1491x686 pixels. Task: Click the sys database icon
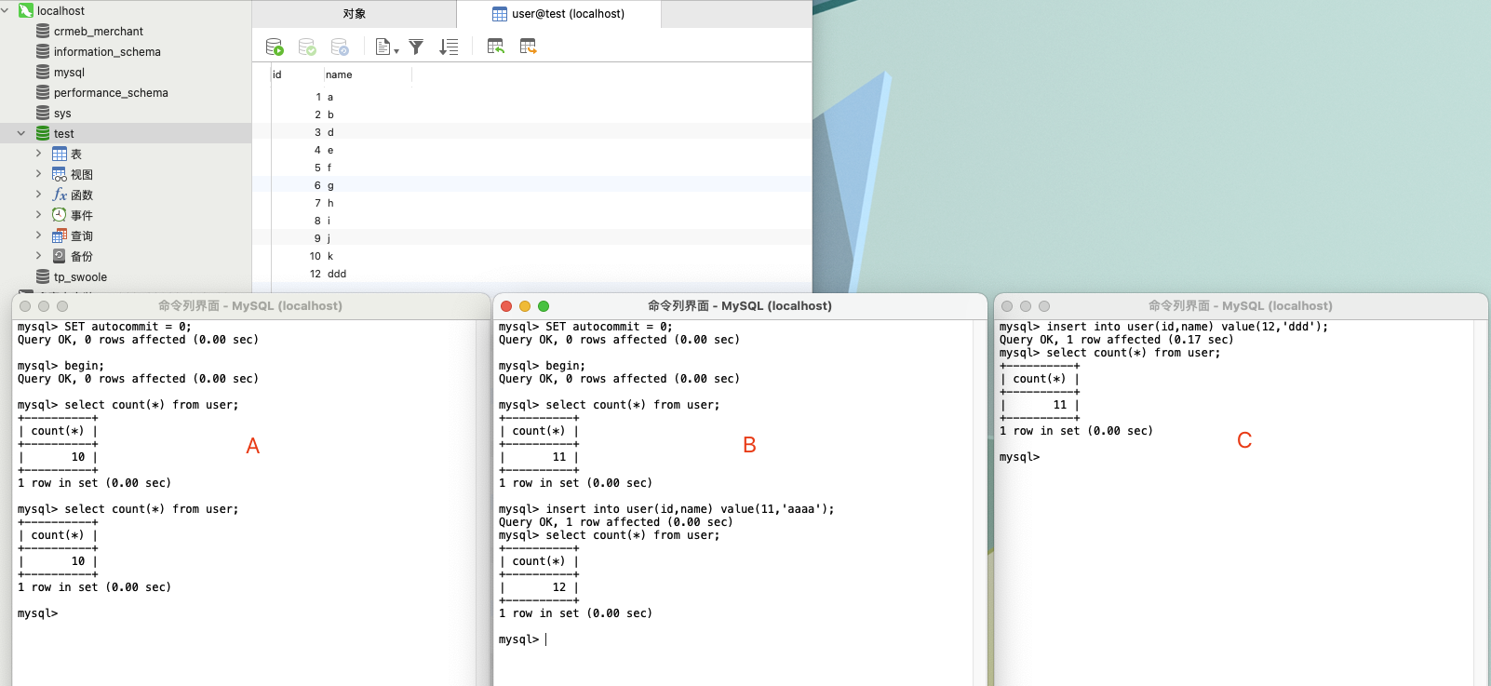[x=43, y=113]
